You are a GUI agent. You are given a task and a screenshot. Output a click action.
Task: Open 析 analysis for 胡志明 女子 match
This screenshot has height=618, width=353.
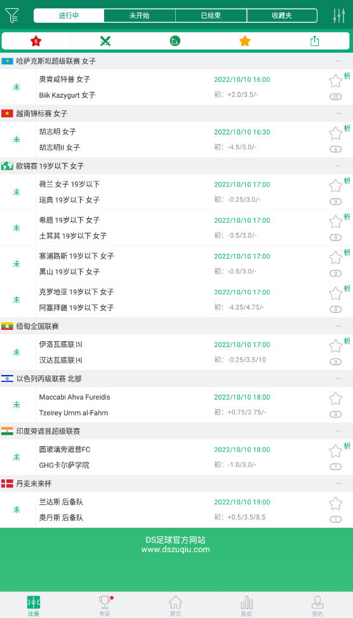click(x=347, y=129)
